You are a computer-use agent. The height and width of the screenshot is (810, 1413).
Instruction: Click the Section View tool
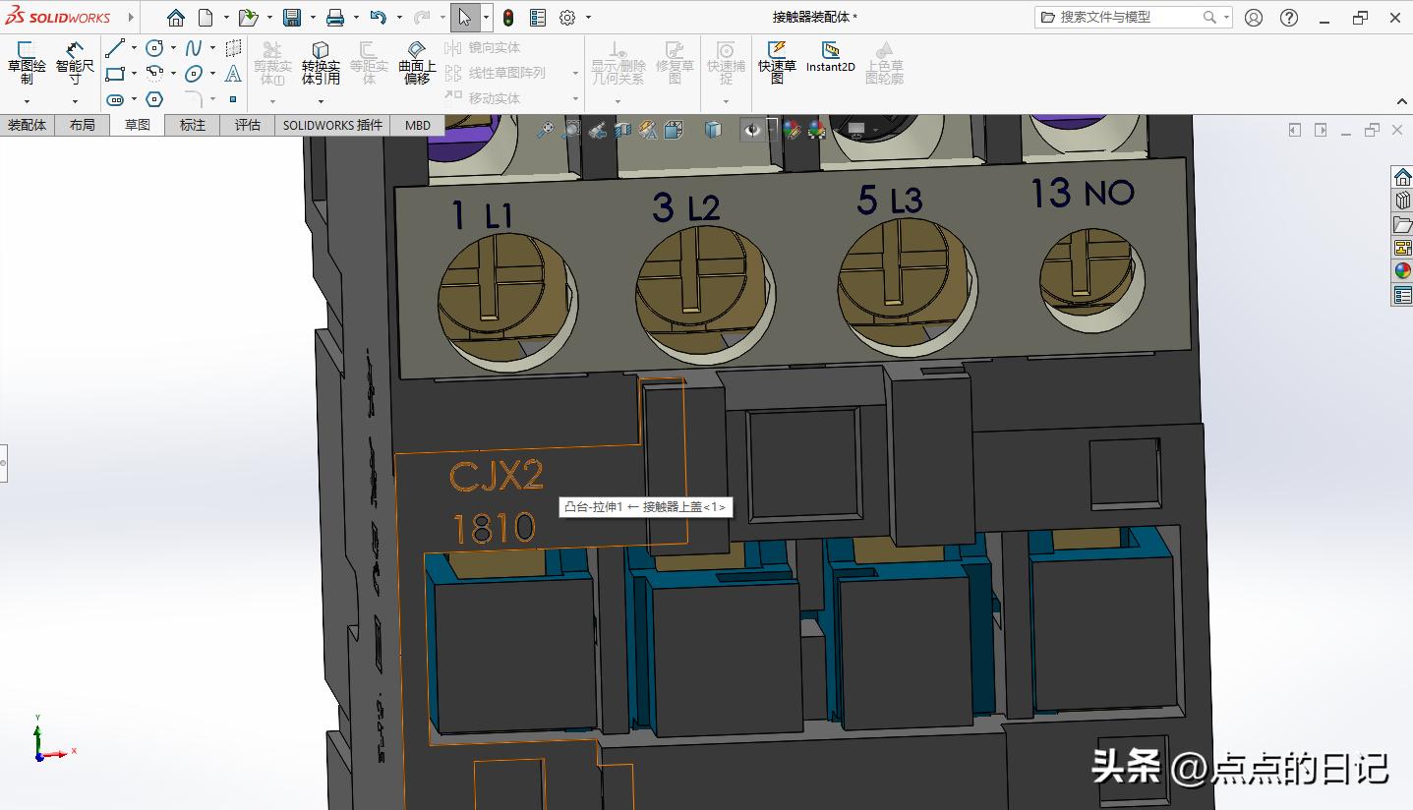622,130
